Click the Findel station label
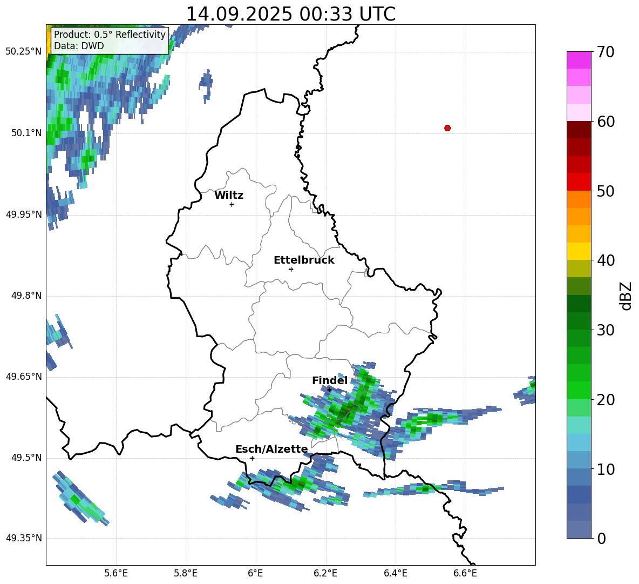Screen dimensions: 639x584 tap(330, 380)
